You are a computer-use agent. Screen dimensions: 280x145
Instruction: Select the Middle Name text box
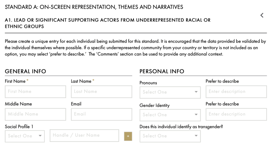pyautogui.click(x=35, y=115)
